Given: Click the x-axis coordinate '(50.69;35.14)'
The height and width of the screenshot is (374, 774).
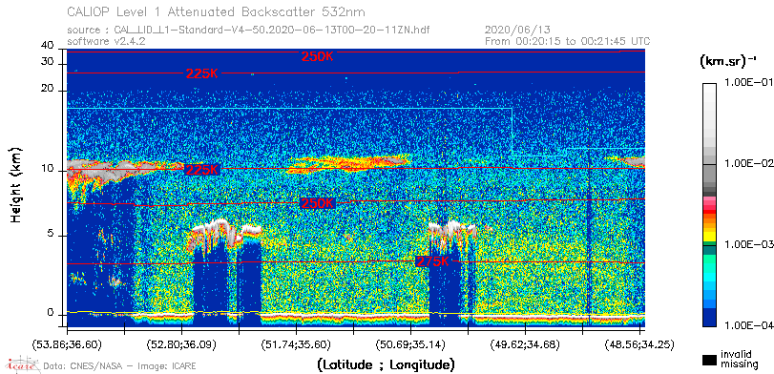Looking at the screenshot, I should (411, 344).
